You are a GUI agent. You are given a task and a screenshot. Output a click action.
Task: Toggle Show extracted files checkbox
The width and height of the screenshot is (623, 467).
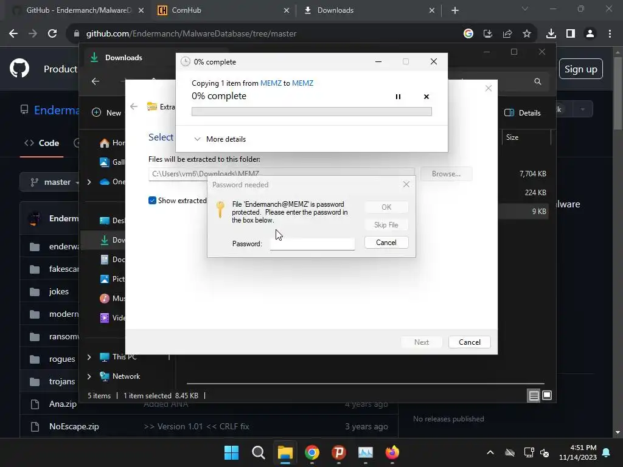[x=152, y=201]
